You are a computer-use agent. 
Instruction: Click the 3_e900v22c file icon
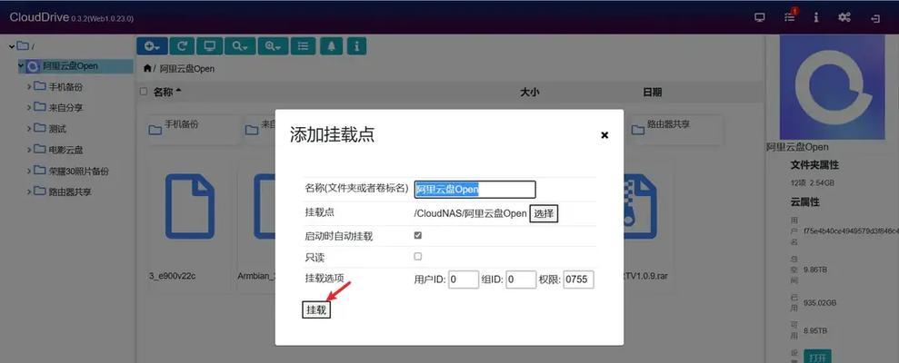point(190,206)
